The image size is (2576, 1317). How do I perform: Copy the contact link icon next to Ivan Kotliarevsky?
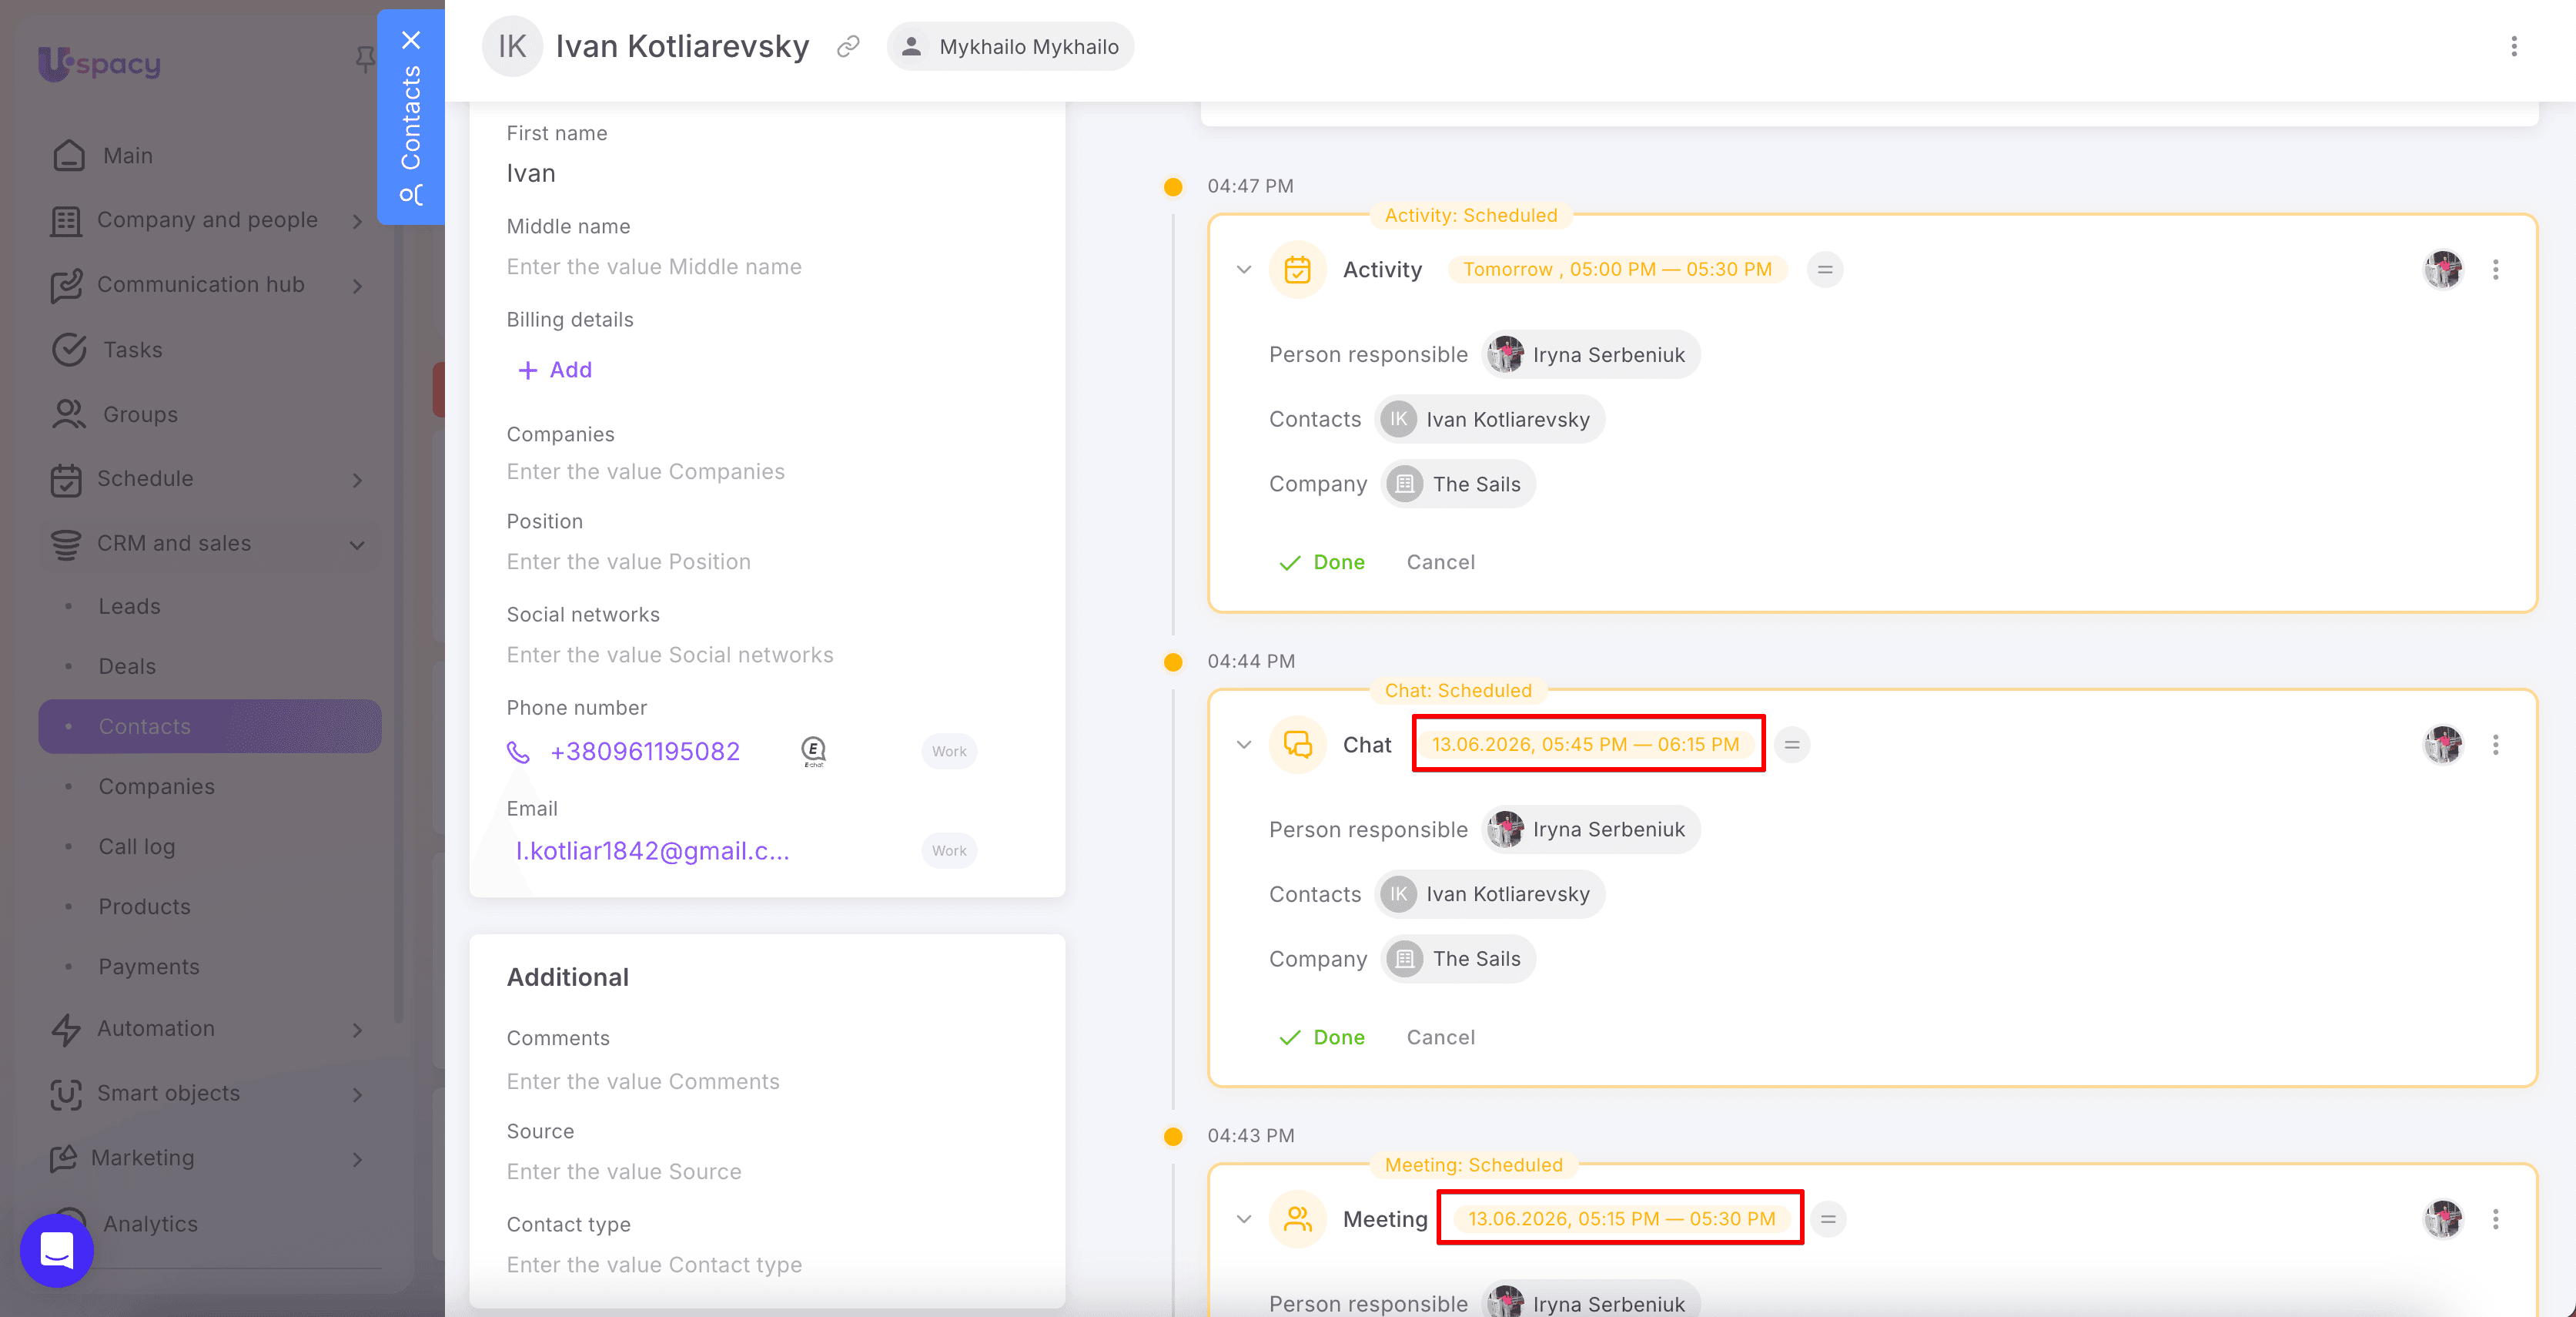(848, 47)
